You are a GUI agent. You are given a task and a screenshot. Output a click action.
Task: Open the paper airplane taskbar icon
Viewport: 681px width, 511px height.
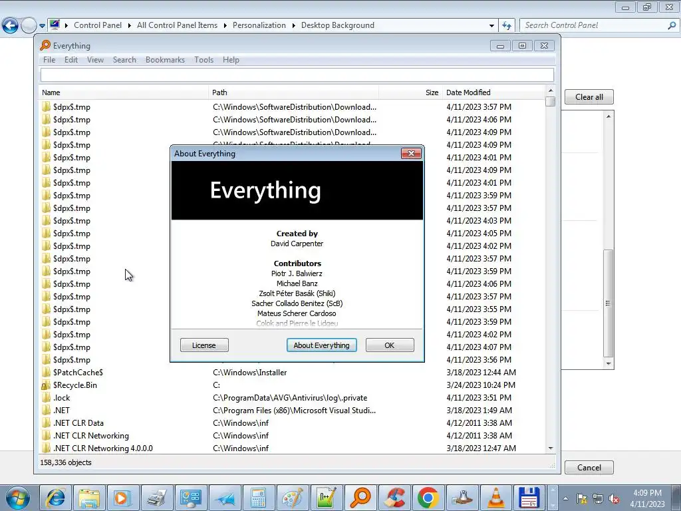point(225,498)
